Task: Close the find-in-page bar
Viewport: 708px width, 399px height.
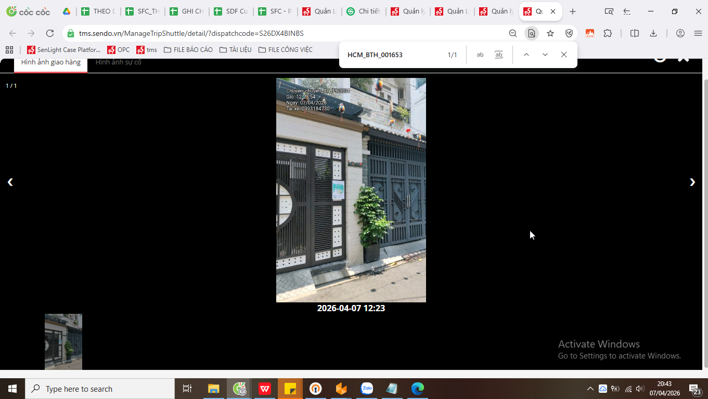Action: point(564,55)
